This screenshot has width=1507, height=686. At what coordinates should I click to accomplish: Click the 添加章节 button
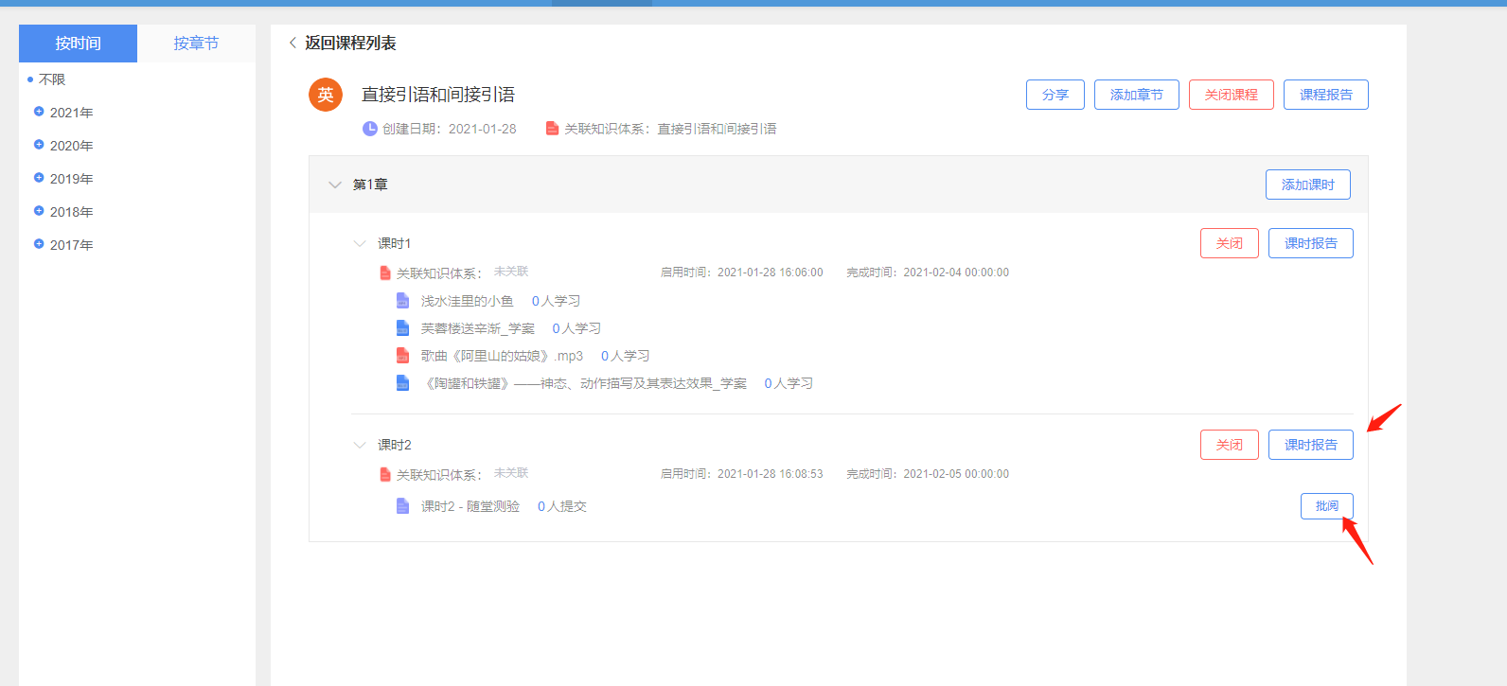1136,95
